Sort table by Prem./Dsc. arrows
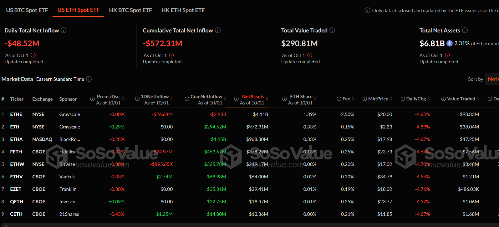This screenshot has width=499, height=227. pyautogui.click(x=123, y=99)
